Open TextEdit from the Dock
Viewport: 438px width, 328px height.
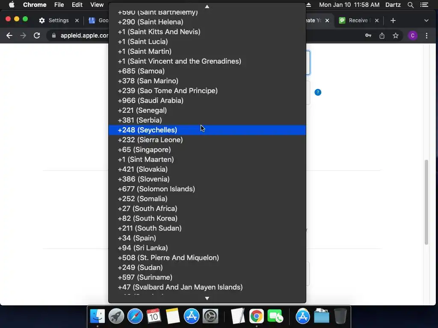238,316
